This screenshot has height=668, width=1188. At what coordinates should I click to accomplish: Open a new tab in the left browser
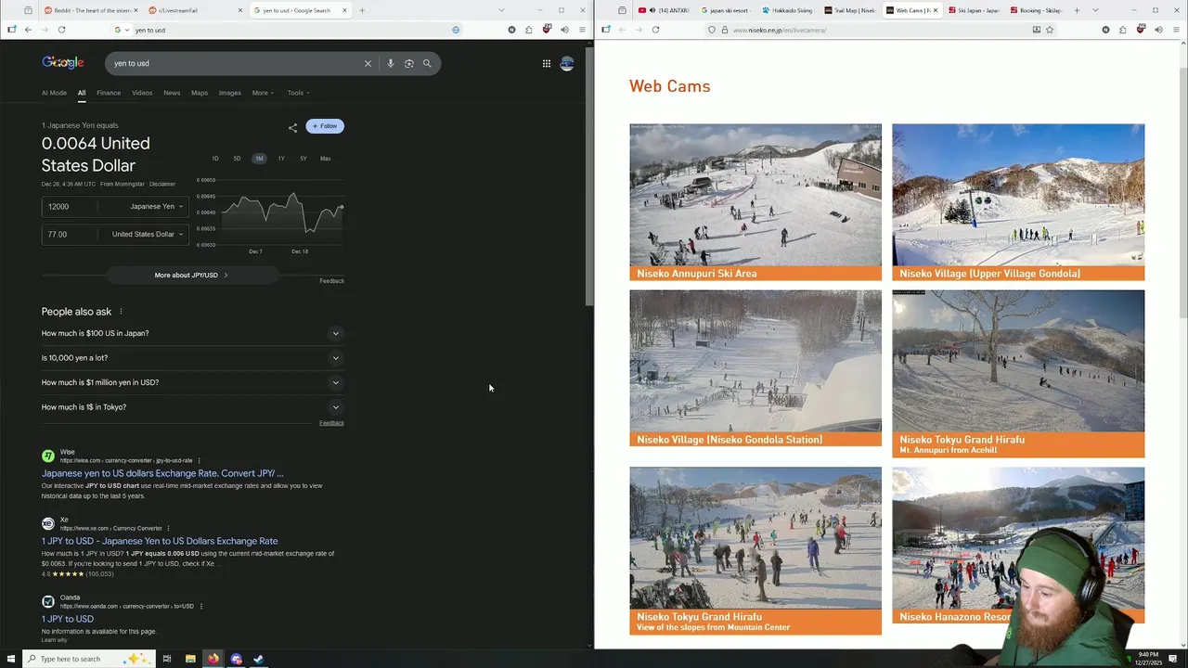pos(362,10)
